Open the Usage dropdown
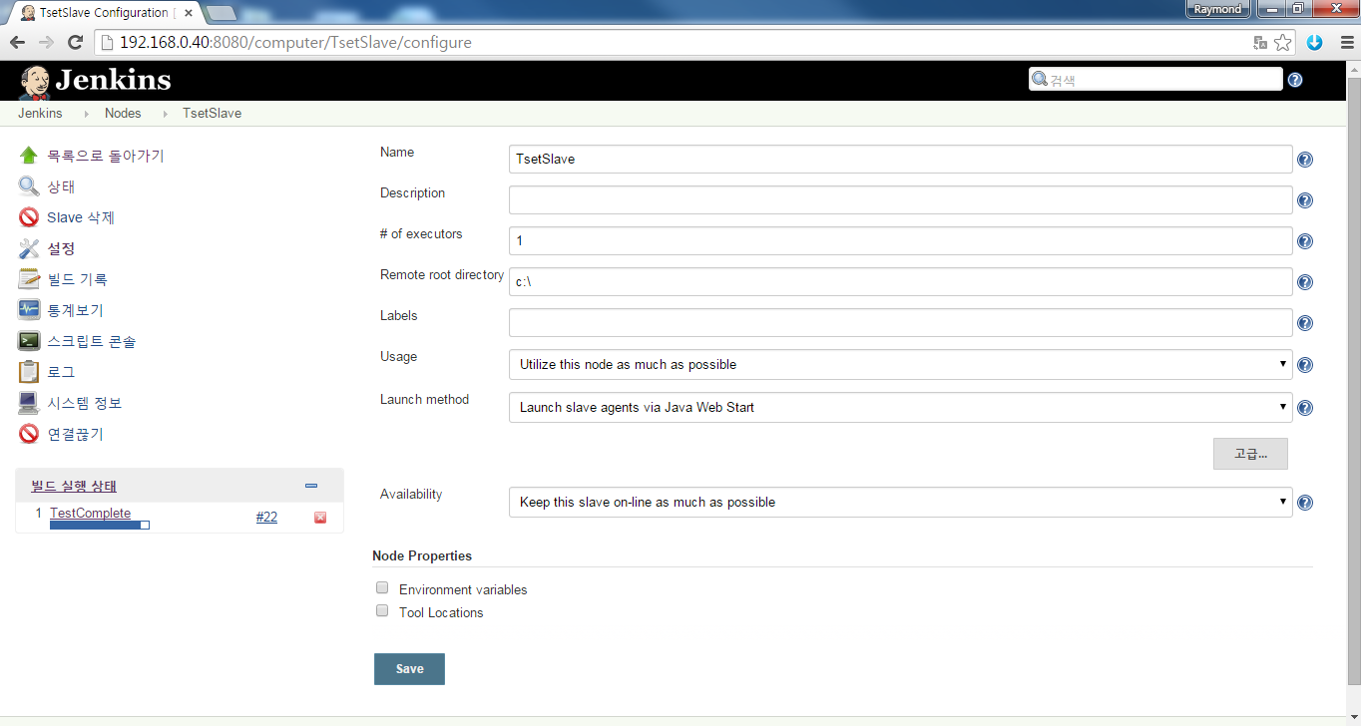 click(900, 365)
